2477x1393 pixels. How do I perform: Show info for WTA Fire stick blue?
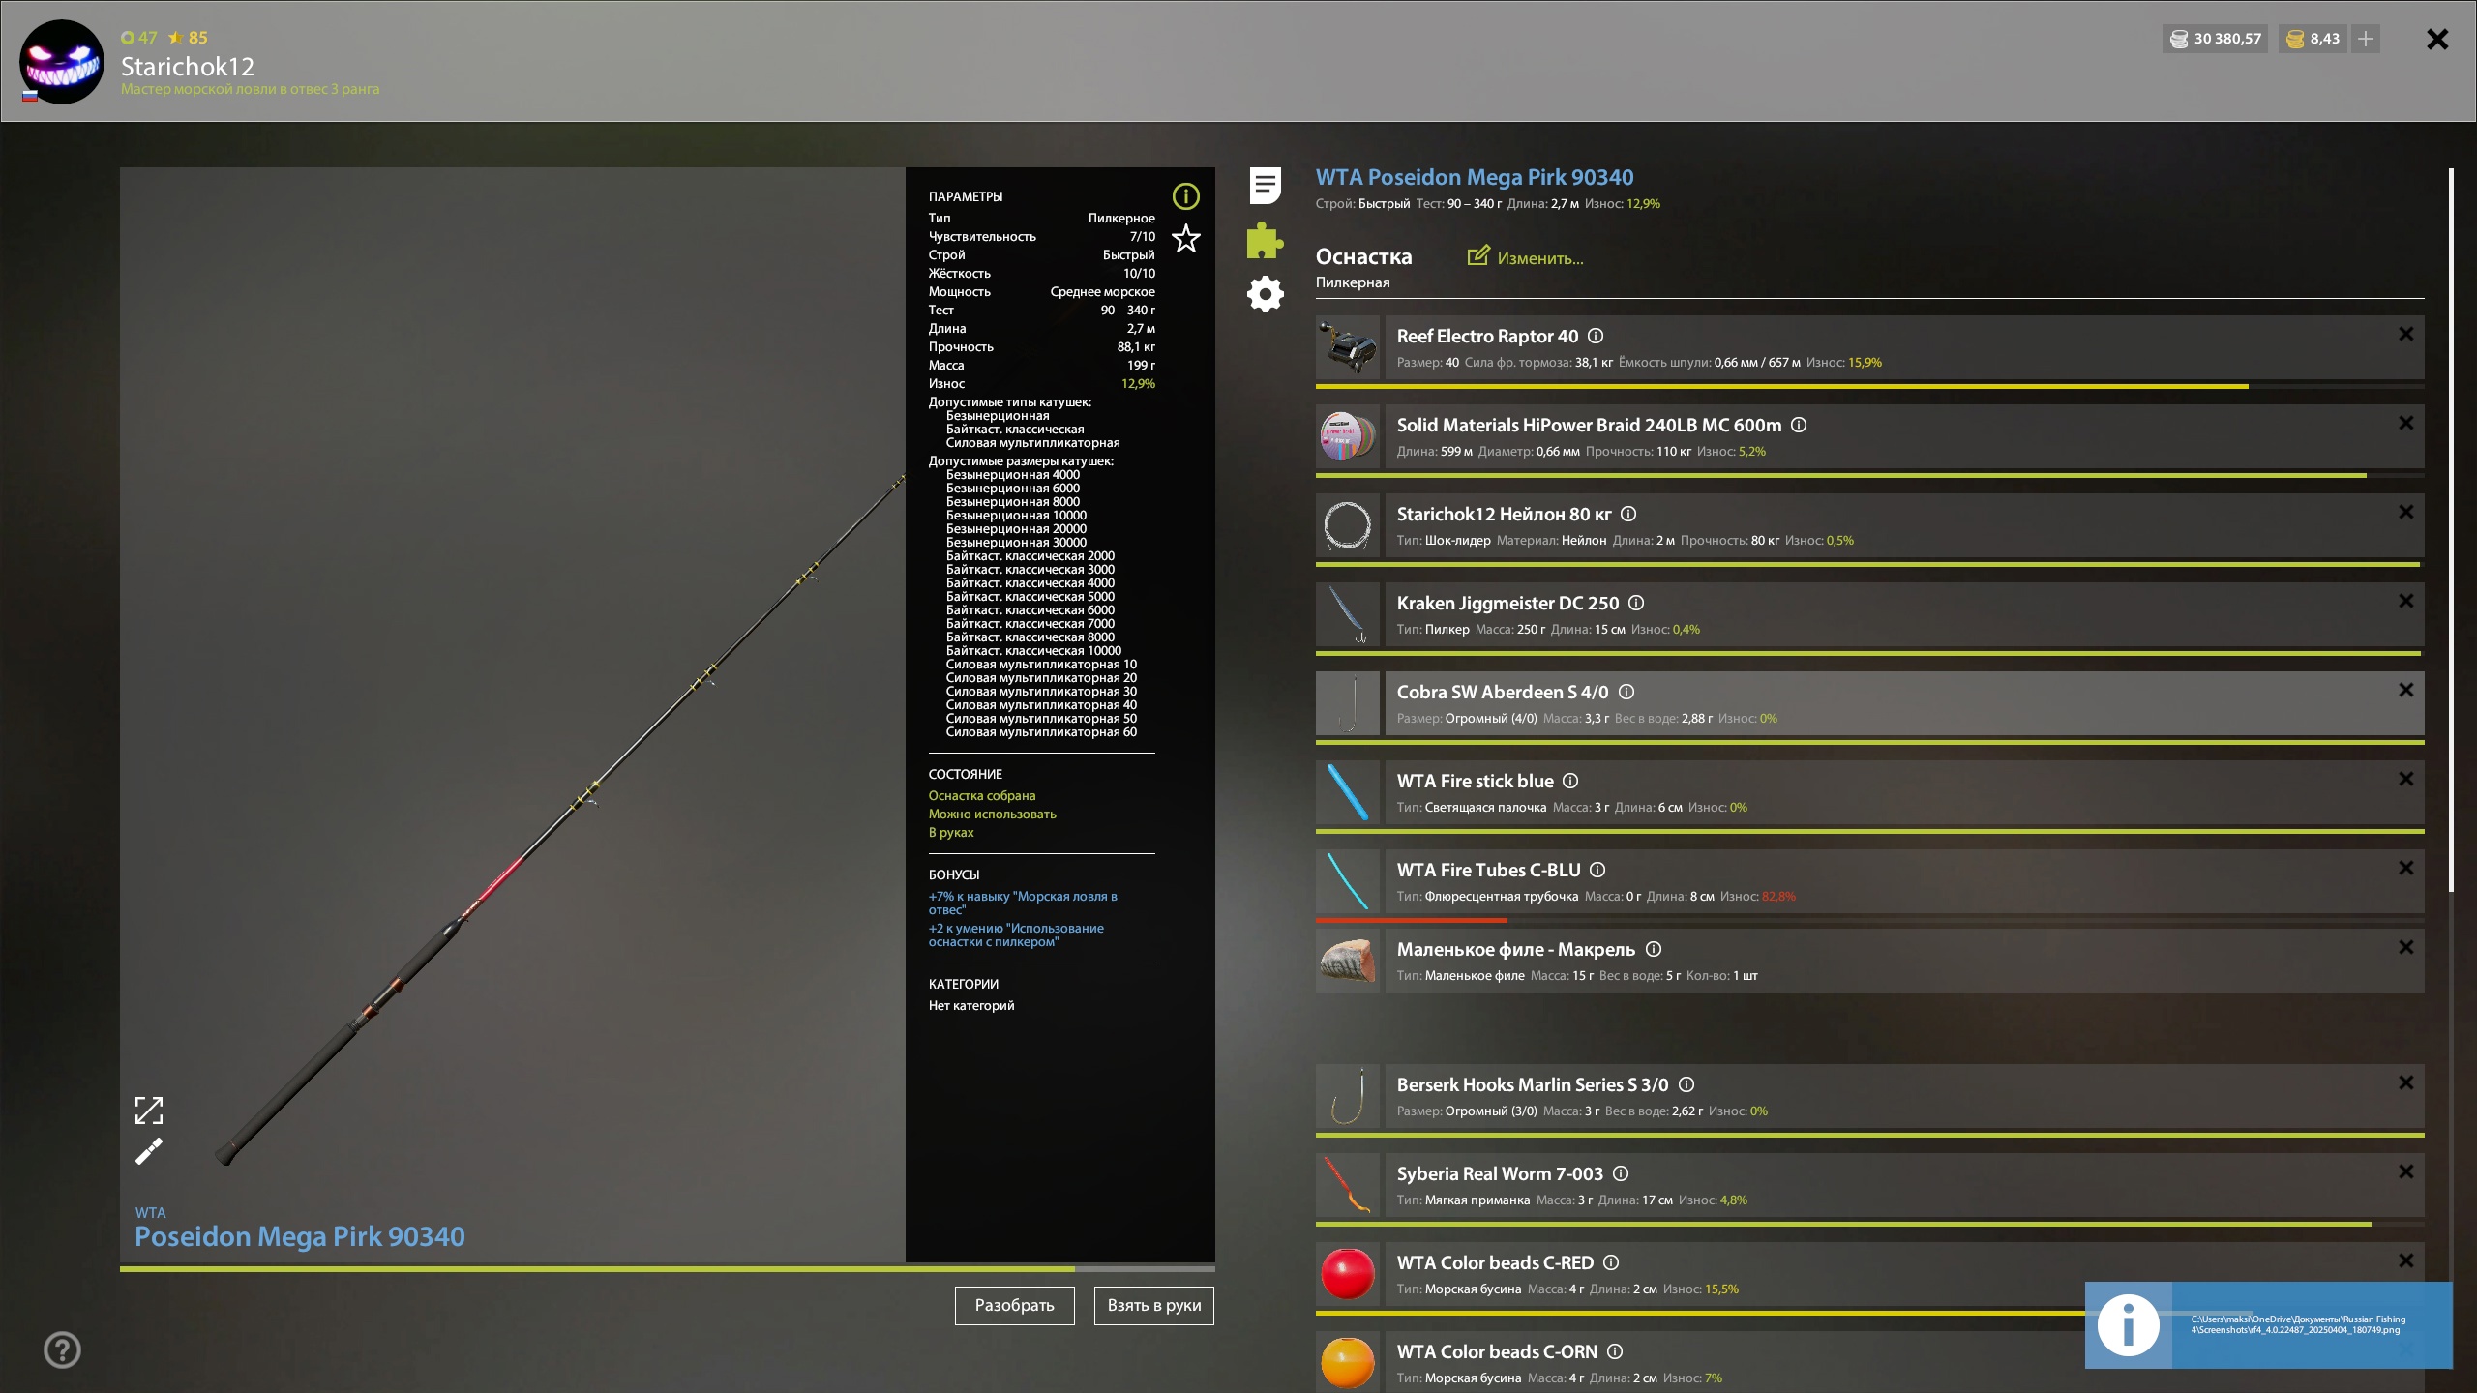[1570, 781]
